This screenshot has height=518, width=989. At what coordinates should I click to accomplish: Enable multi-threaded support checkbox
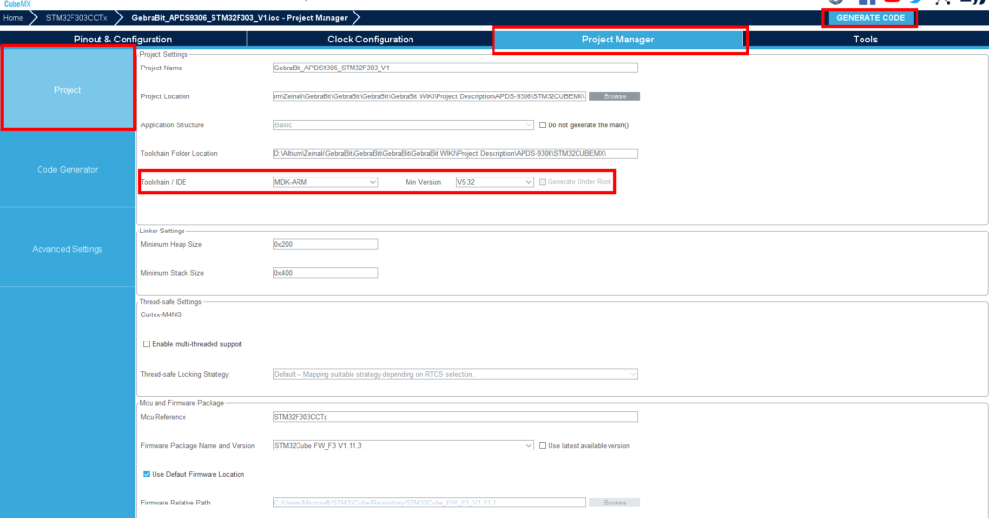[x=147, y=344]
